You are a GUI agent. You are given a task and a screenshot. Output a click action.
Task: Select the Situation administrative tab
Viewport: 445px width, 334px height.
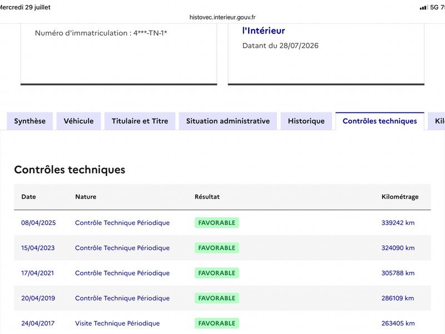(x=228, y=121)
